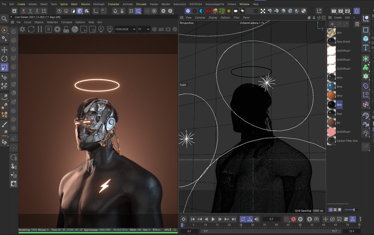Expand Material Manager menu overflow chevron
This screenshot has width=374, height=235.
tap(354, 17)
